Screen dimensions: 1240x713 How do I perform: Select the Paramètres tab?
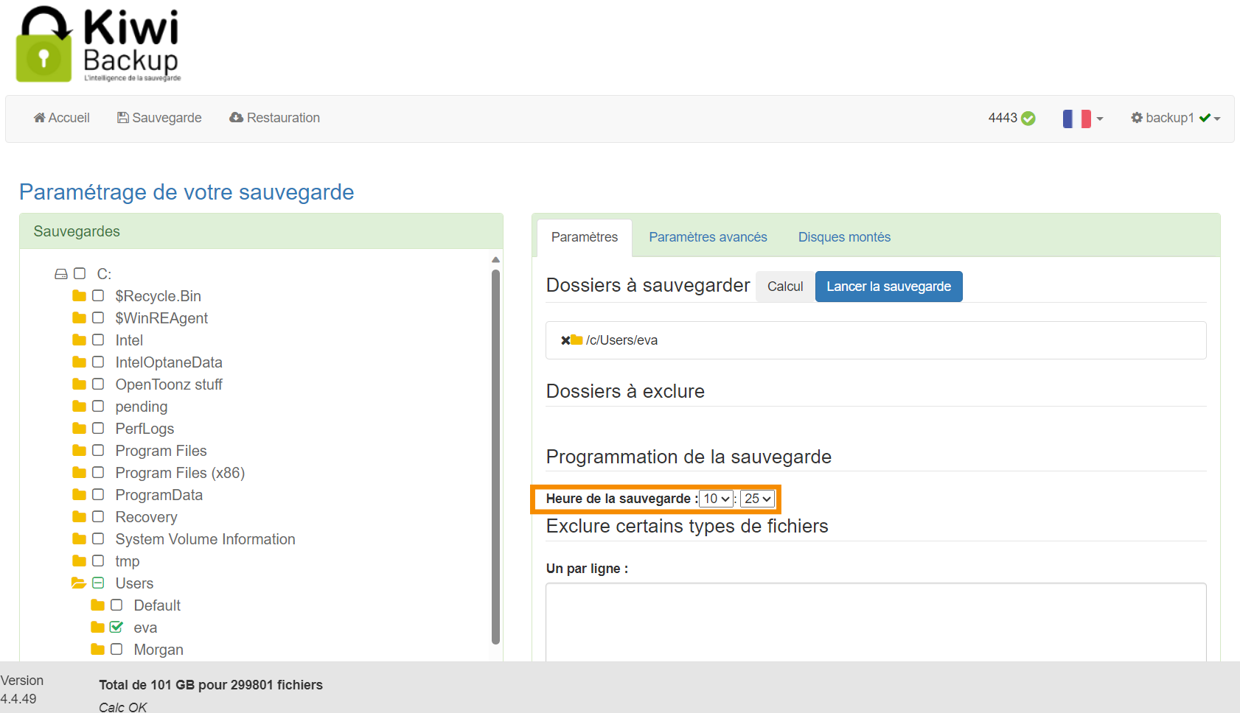pyautogui.click(x=585, y=237)
